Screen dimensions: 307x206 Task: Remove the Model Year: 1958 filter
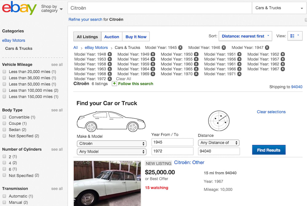click(110, 64)
